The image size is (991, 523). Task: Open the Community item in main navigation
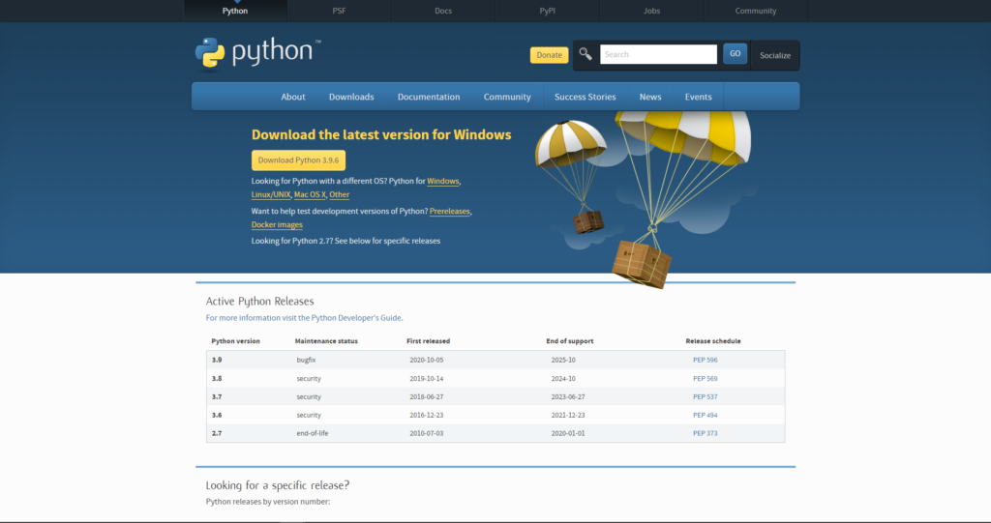[x=507, y=97]
